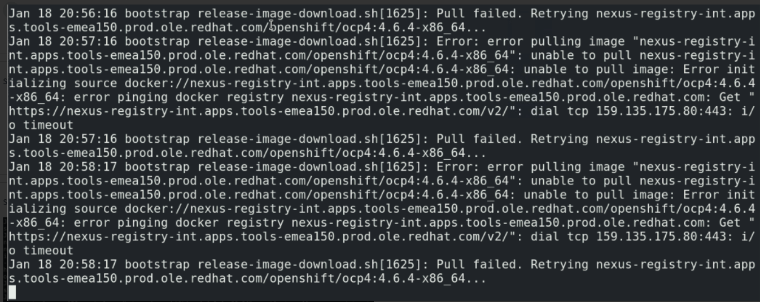Click "bootstrap" in the final log entry
This screenshot has height=302, width=760.
pyautogui.click(x=158, y=265)
